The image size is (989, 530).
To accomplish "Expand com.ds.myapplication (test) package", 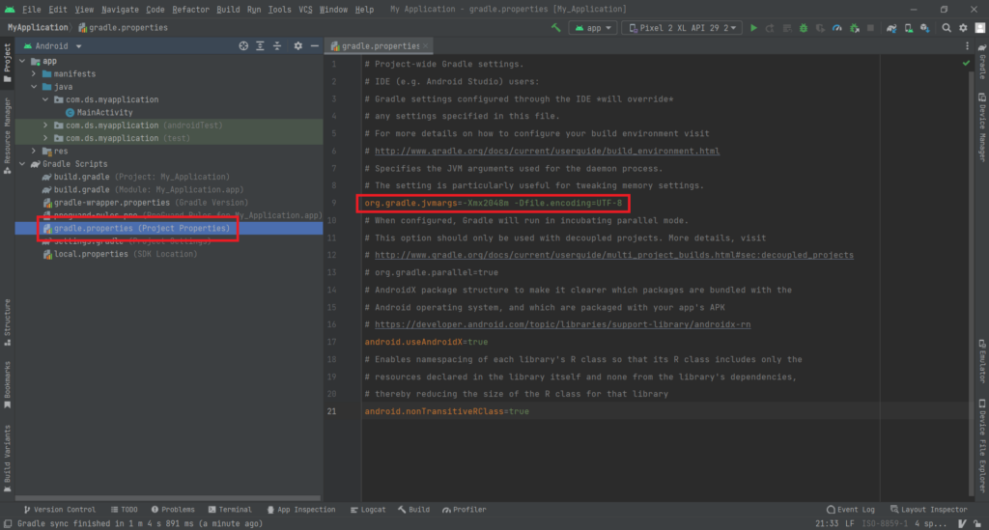I will pyautogui.click(x=45, y=138).
